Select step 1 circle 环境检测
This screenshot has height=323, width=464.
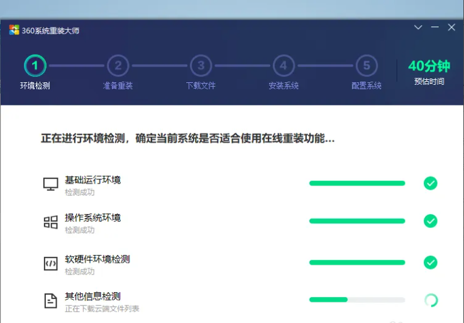35,65
